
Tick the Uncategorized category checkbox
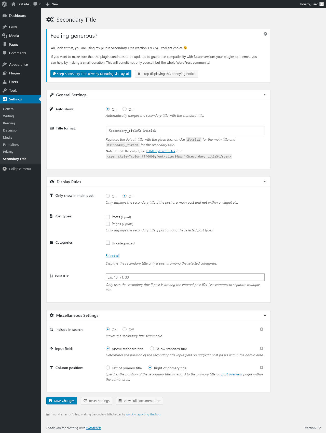click(108, 243)
